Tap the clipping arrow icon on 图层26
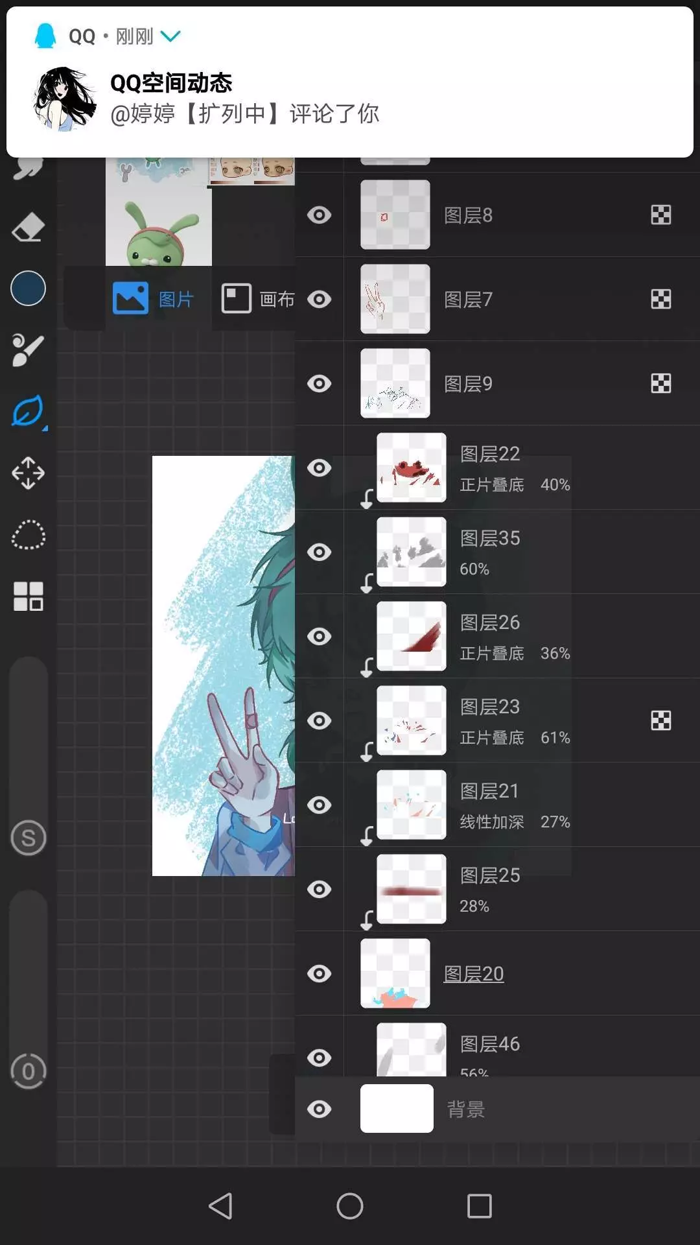Screen dimensions: 700x1245 pos(367,667)
